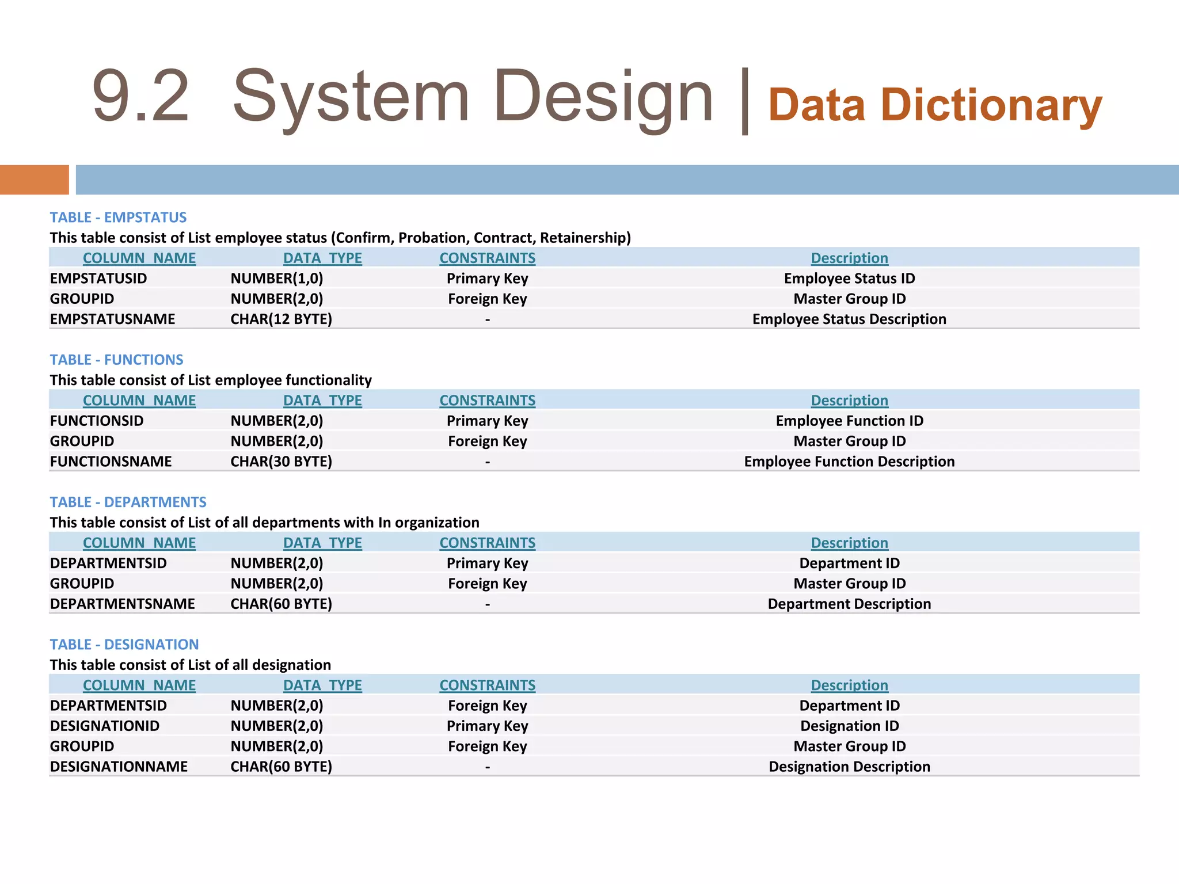Viewport: 1179px width, 884px height.
Task: Click the EMPSTATUS description mentioning Confirm, Probation, Contract
Action: 340,238
